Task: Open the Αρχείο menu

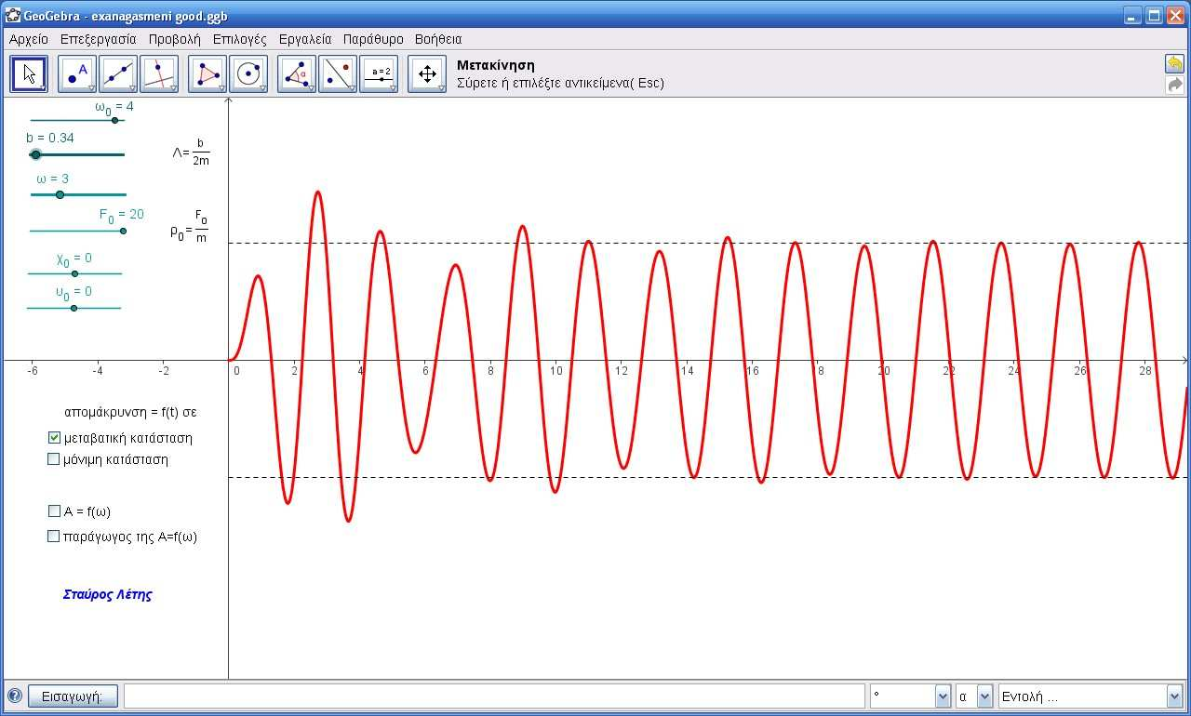Action: [29, 39]
